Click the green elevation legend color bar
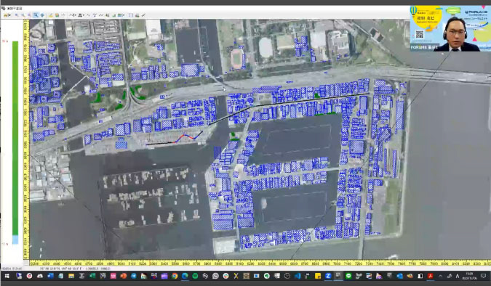Image resolution: width=491 pixels, height=286 pixels. pos(15,138)
